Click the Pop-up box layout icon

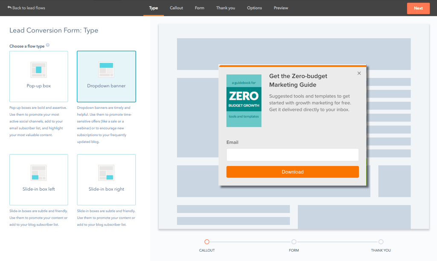tap(38, 69)
